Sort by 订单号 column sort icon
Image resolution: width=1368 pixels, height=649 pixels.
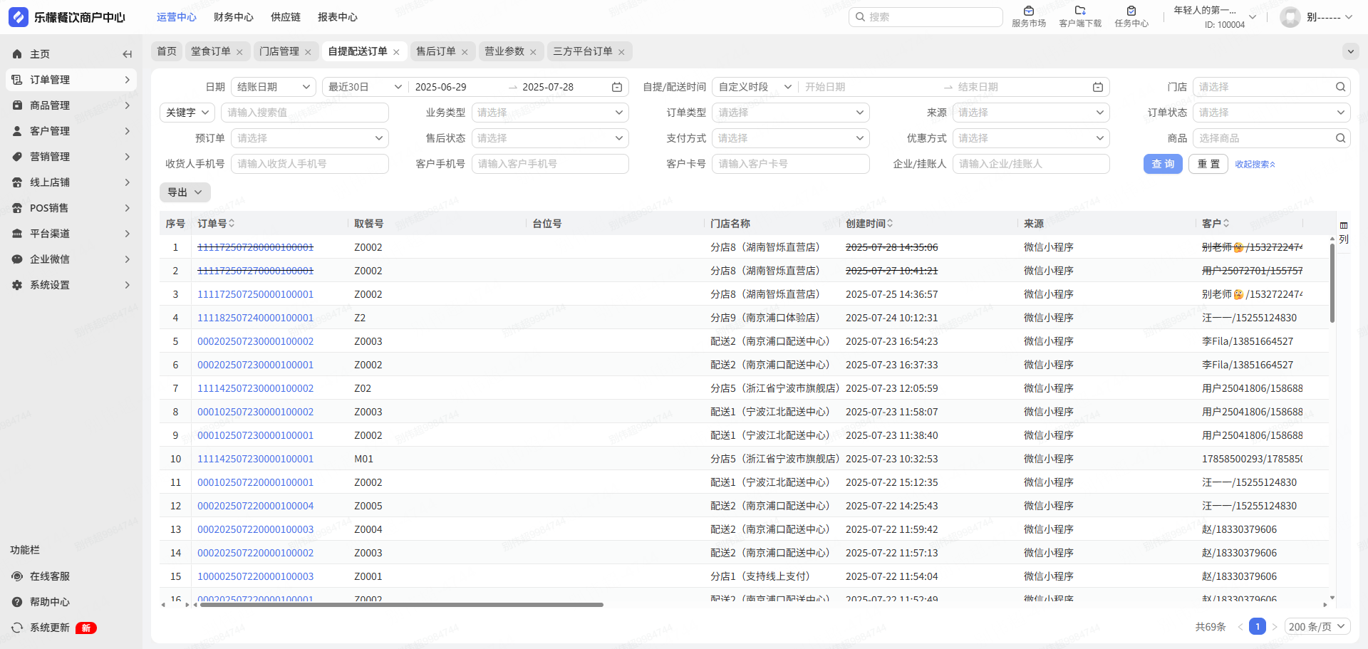click(x=232, y=224)
